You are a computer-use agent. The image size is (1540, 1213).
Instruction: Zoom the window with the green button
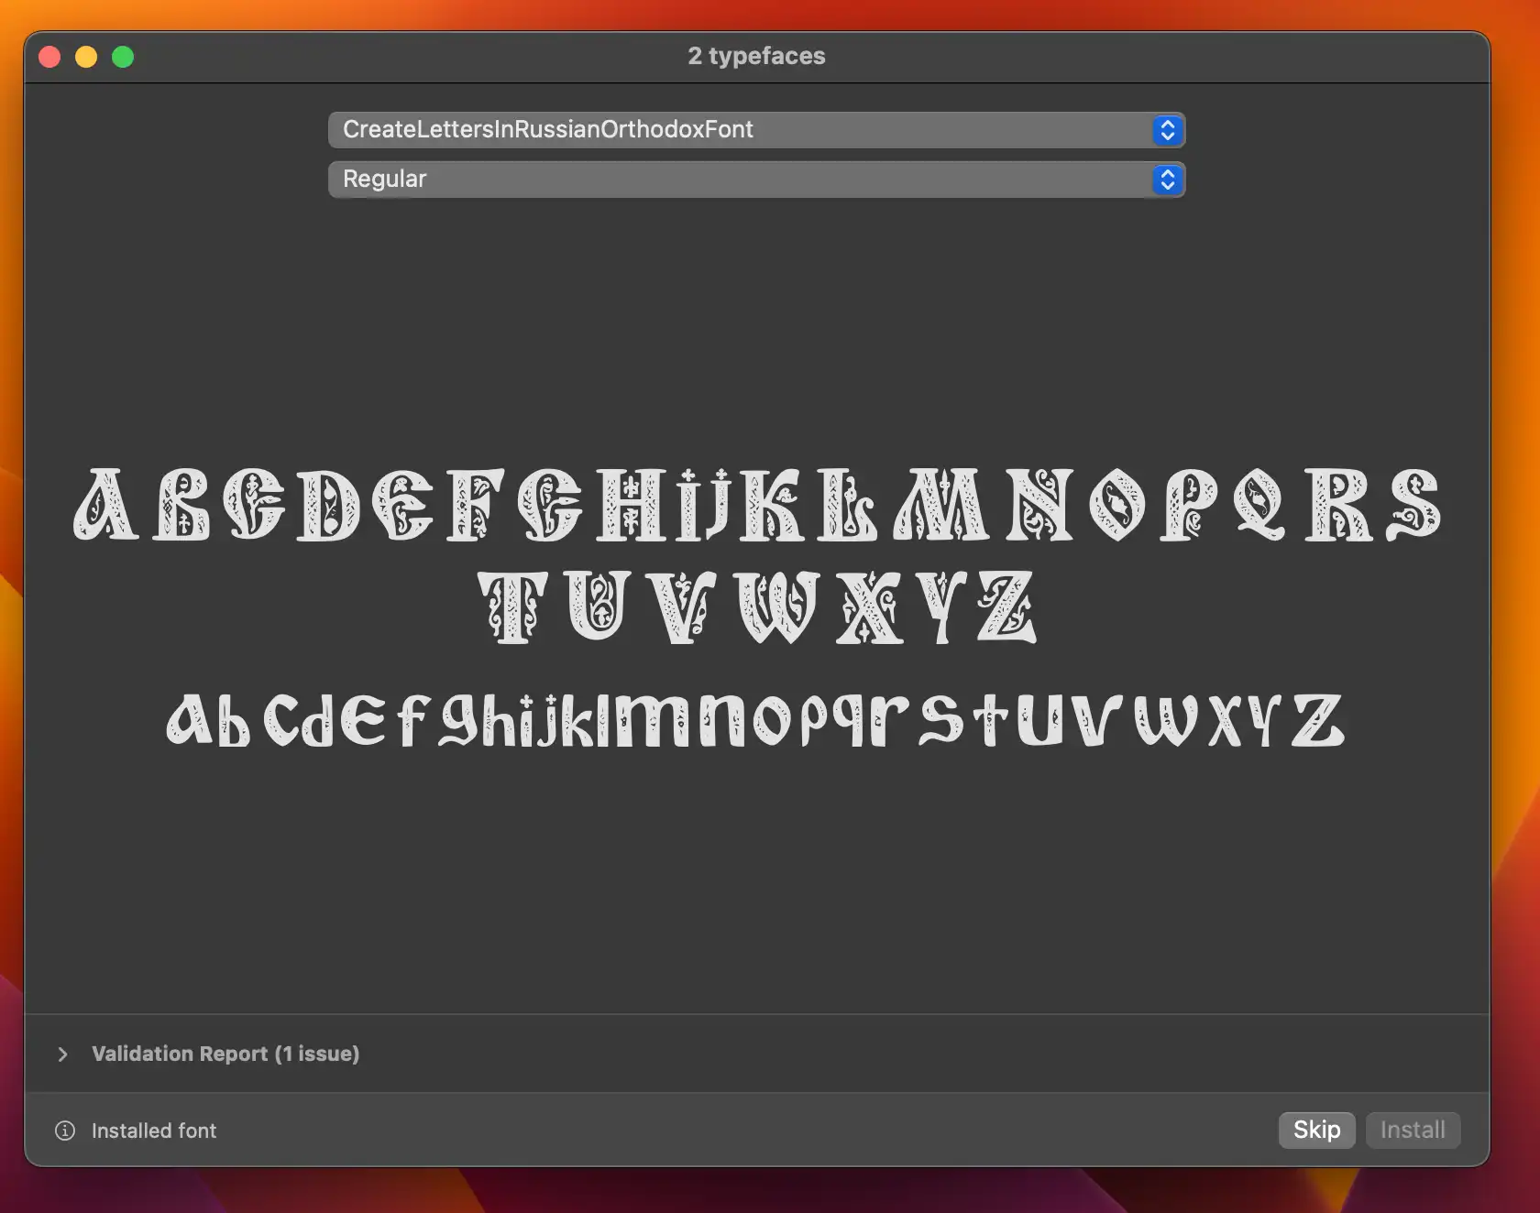(x=123, y=57)
